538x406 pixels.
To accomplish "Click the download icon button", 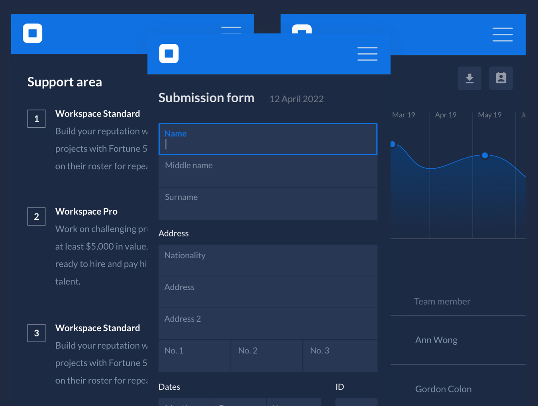I will tap(469, 78).
